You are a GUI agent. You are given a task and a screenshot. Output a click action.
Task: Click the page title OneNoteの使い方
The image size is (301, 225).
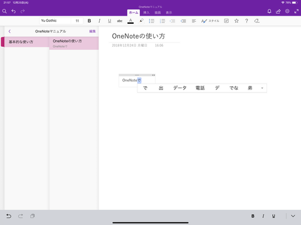click(x=139, y=36)
